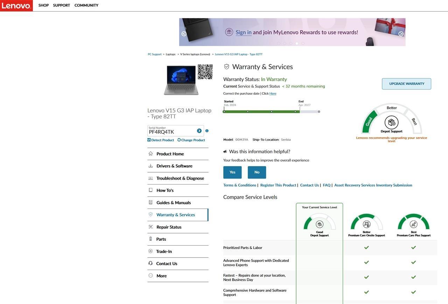Click No feedback button

click(257, 172)
